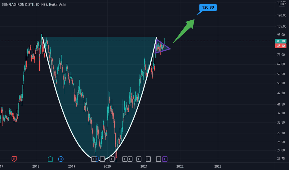Click the 21.75 price axis label
This screenshot has width=289, height=170.
(x=281, y=159)
